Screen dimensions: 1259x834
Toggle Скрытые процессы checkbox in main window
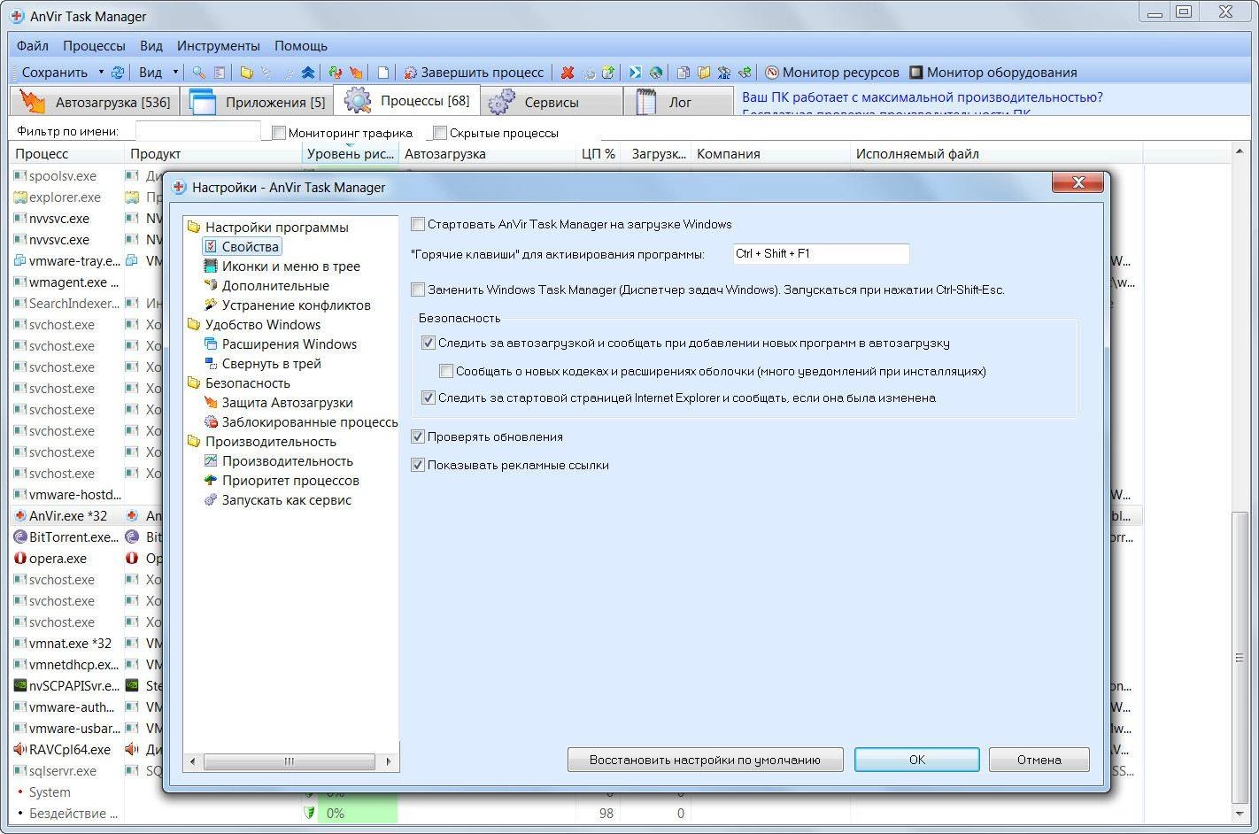[x=440, y=133]
